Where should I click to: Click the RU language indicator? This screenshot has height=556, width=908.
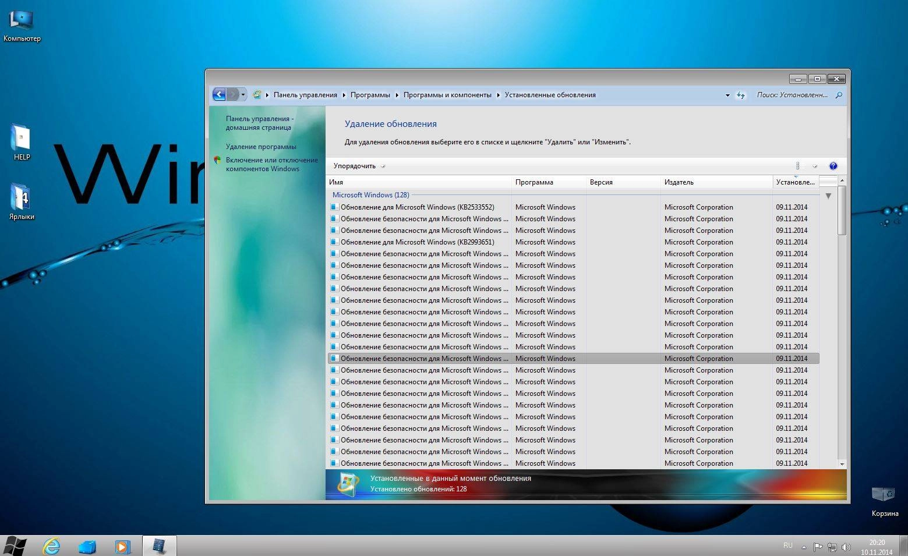787,546
